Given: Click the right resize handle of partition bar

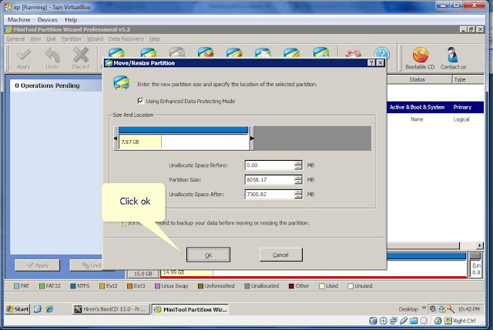Looking at the screenshot, I should click(252, 138).
